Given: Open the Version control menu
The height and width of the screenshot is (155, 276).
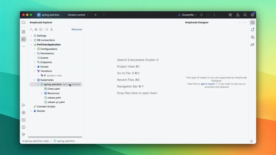Looking at the screenshot, I should coord(78,15).
